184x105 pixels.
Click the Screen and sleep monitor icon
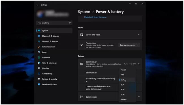point(82,35)
